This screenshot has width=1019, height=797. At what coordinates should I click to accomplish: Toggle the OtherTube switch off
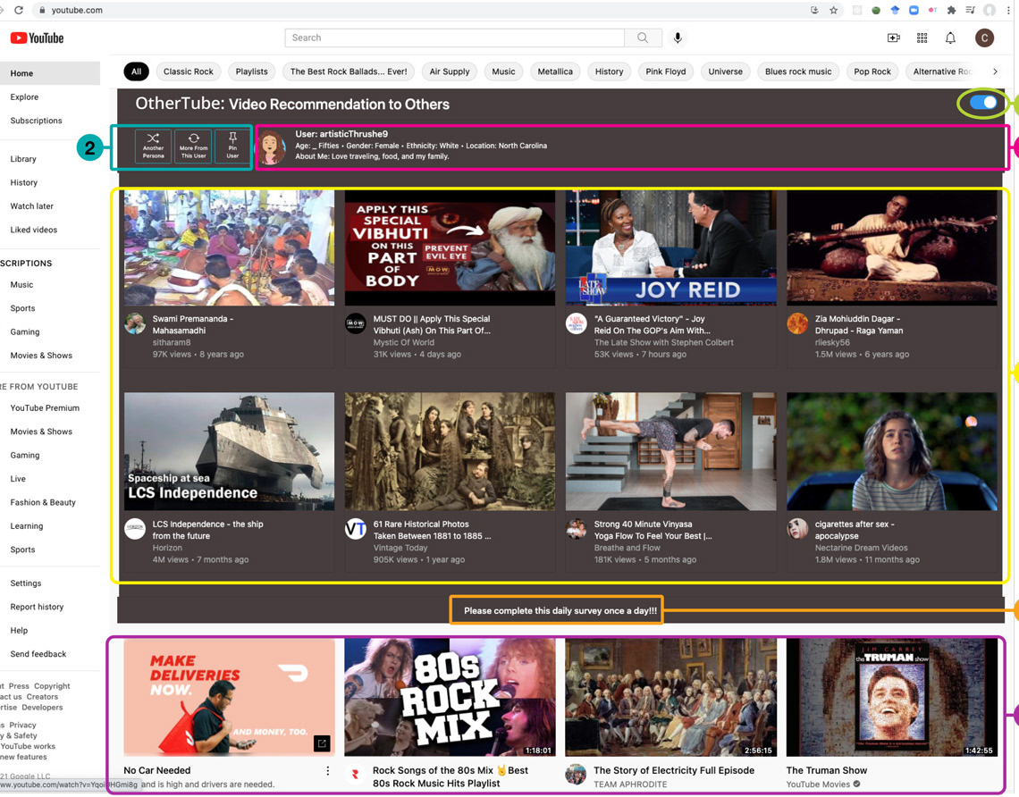982,103
